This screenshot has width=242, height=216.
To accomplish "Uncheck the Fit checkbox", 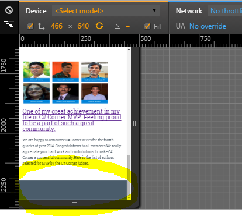I will (147, 26).
